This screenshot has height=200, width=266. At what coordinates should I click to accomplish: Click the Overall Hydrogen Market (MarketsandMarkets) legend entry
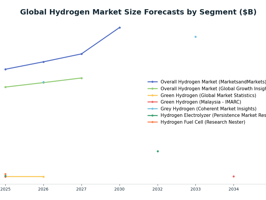click(207, 82)
